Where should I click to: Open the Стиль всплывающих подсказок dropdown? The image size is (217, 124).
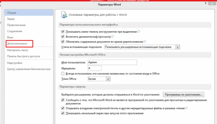click(142, 47)
